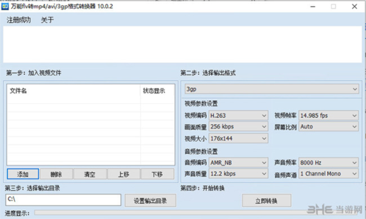366x219 pixels.
Task: Click the 上移 button
Action: [124, 174]
